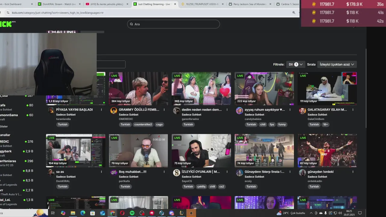Screen dimensions: 386x217
Task: Click çekiliş tag under SayoCS stream
Action: [201, 187]
